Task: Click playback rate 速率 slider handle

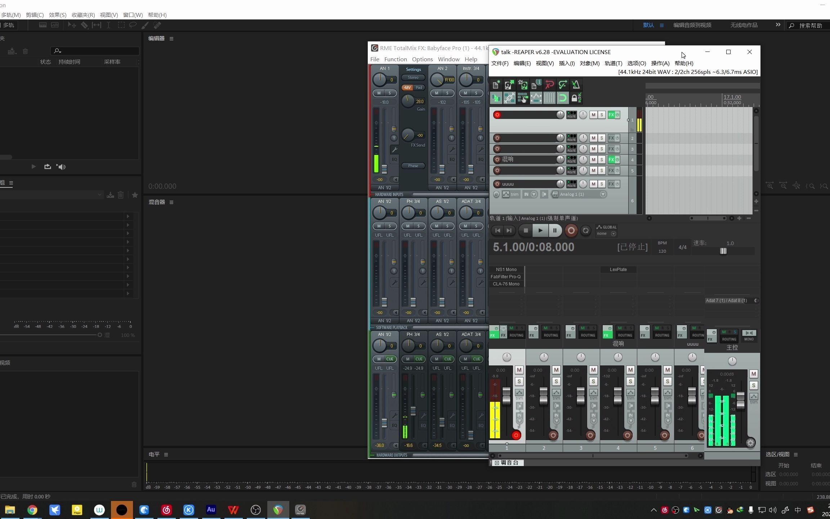Action: coord(723,251)
